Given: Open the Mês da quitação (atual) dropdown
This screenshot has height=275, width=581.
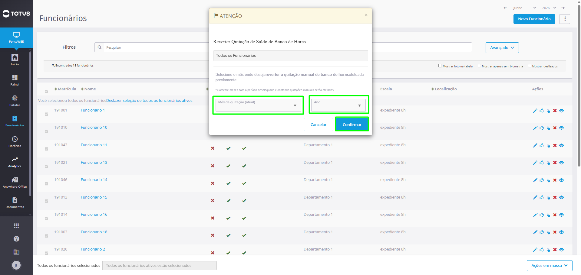Looking at the screenshot, I should [x=258, y=105].
